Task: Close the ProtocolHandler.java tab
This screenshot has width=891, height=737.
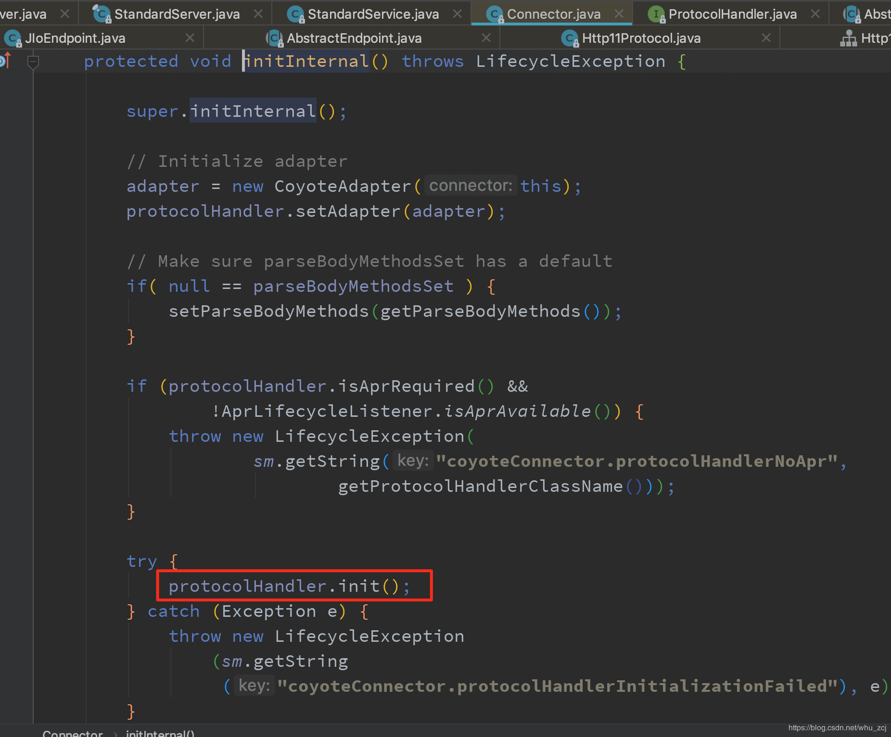Action: click(x=815, y=13)
